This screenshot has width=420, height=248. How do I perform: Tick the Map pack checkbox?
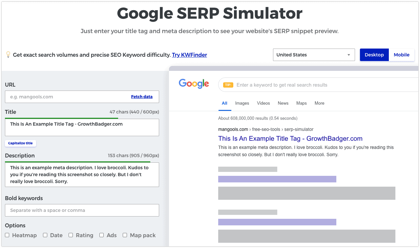point(125,235)
